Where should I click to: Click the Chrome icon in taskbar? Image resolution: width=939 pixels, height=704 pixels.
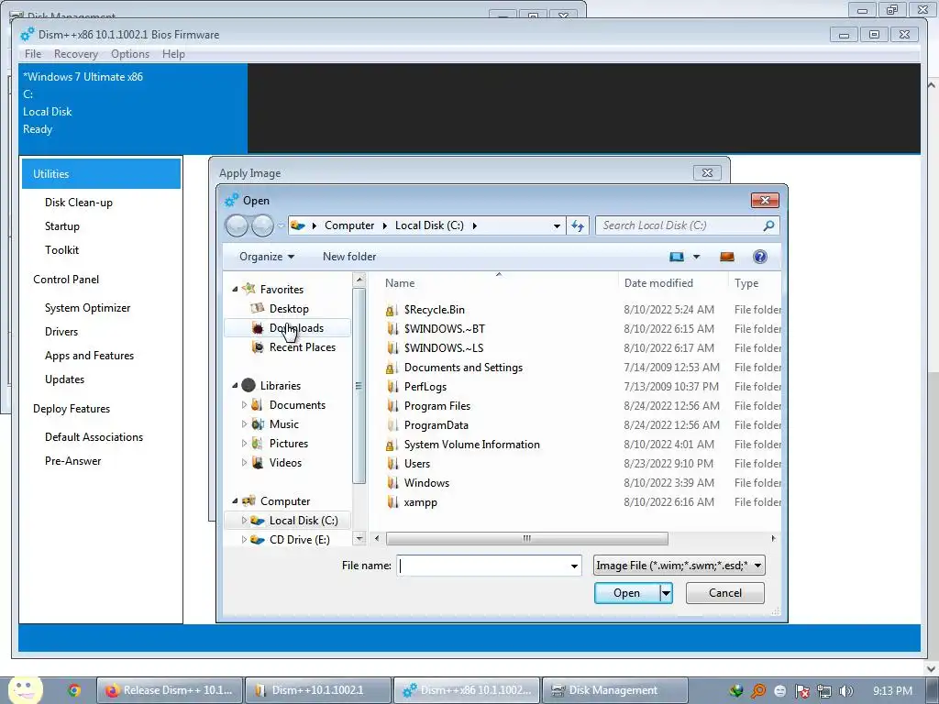point(74,690)
